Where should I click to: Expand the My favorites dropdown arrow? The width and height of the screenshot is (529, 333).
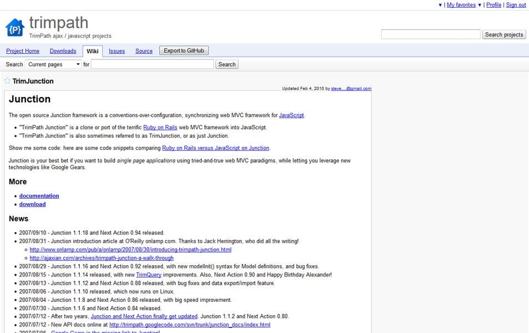(480, 5)
